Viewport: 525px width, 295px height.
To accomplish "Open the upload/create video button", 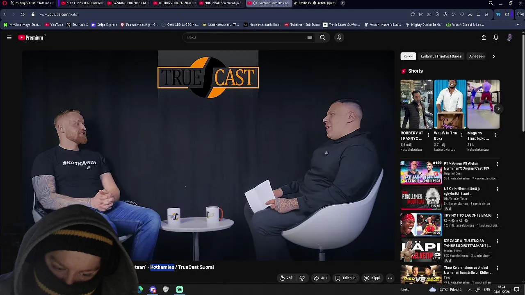I will tap(484, 37).
